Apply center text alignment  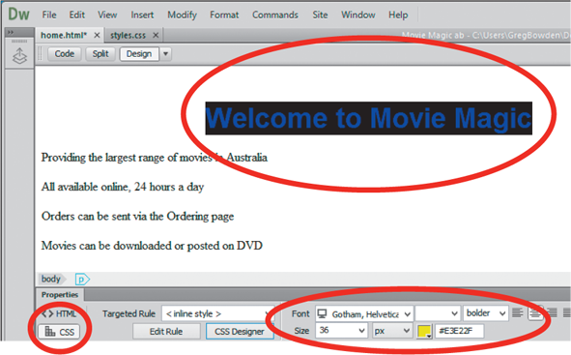click(x=535, y=312)
